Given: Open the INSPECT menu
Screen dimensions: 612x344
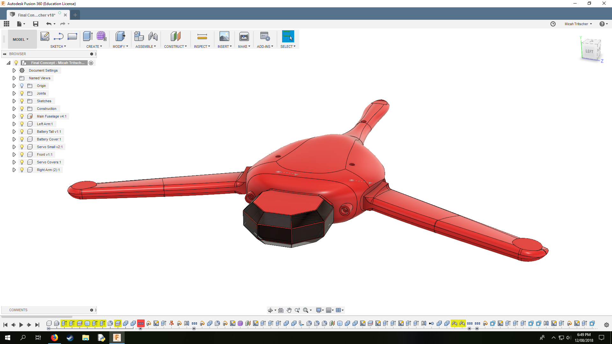Looking at the screenshot, I should coord(202,47).
